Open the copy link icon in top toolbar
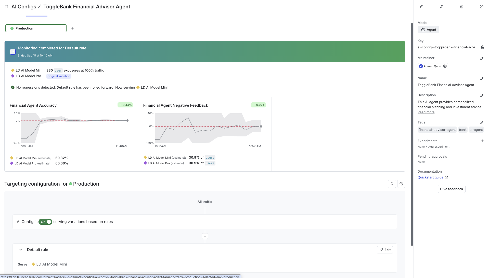 422,7
